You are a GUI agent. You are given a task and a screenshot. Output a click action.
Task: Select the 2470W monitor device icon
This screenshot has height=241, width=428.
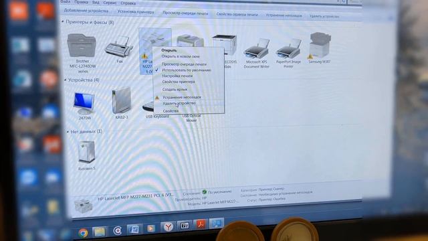click(84, 104)
